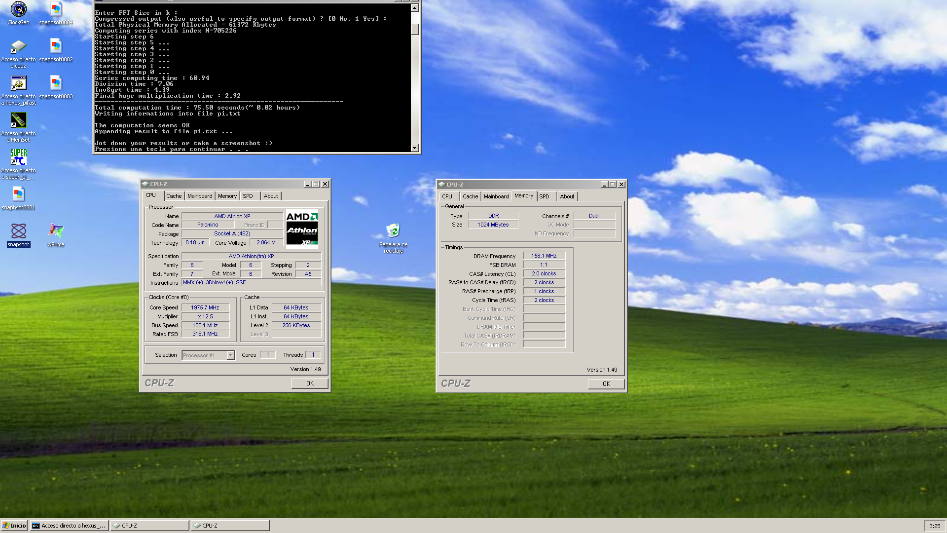Switch to hexus taskbar console item
Image resolution: width=947 pixels, height=533 pixels.
(69, 526)
